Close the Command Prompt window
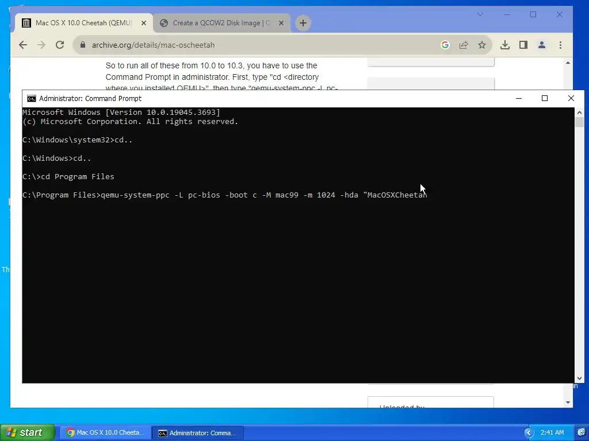The image size is (589, 441). click(571, 98)
